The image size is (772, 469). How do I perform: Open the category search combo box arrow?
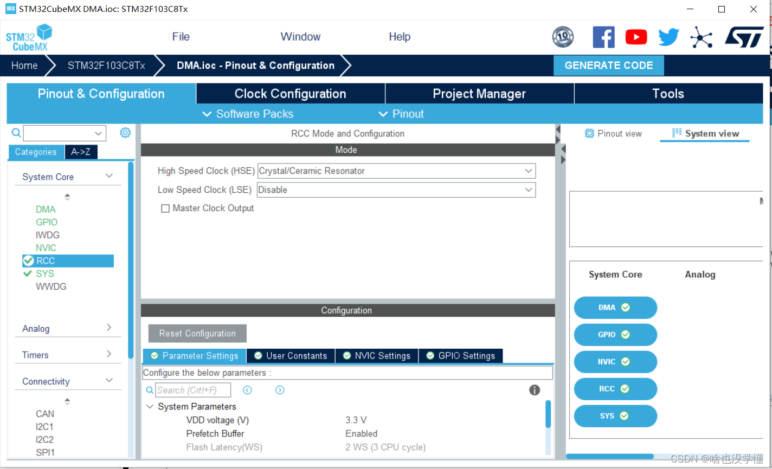click(x=98, y=133)
